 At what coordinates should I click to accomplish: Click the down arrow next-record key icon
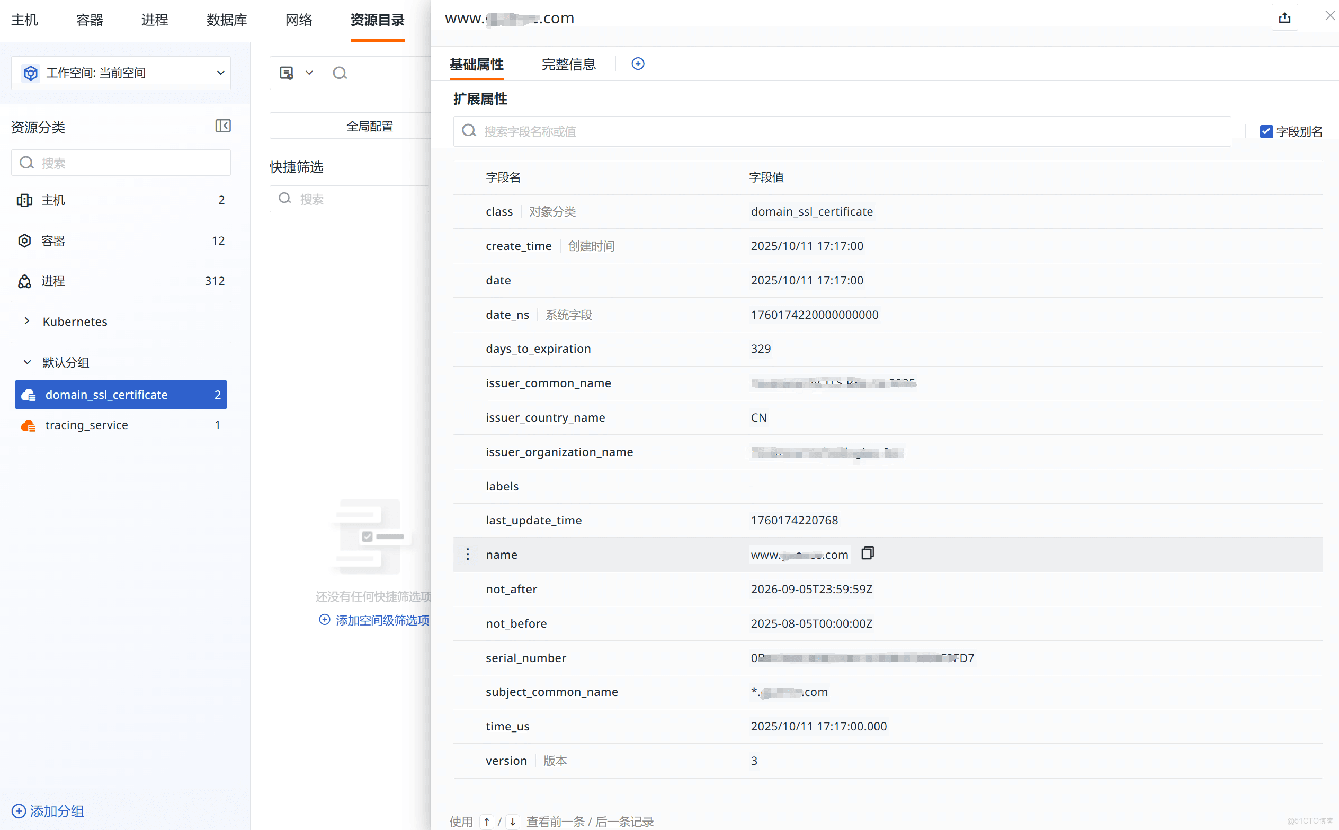tap(513, 821)
